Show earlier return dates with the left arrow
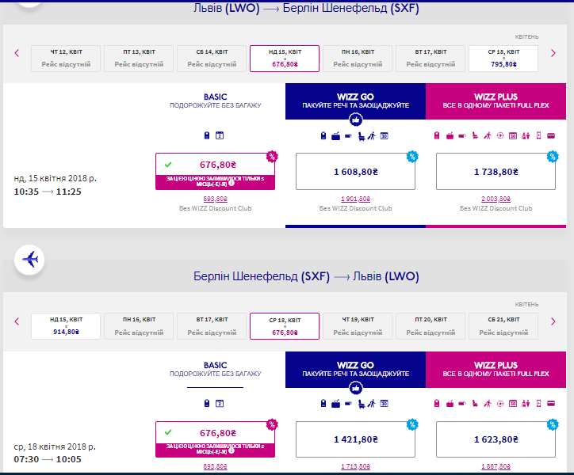Image resolution: width=574 pixels, height=475 pixels. [16, 321]
